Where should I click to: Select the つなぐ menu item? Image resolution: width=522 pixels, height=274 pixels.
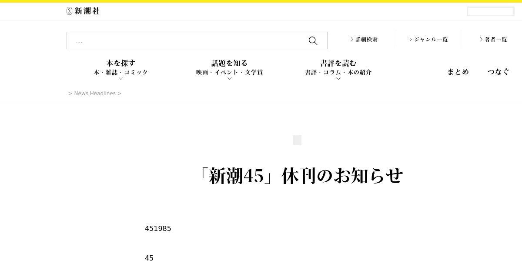pos(498,72)
